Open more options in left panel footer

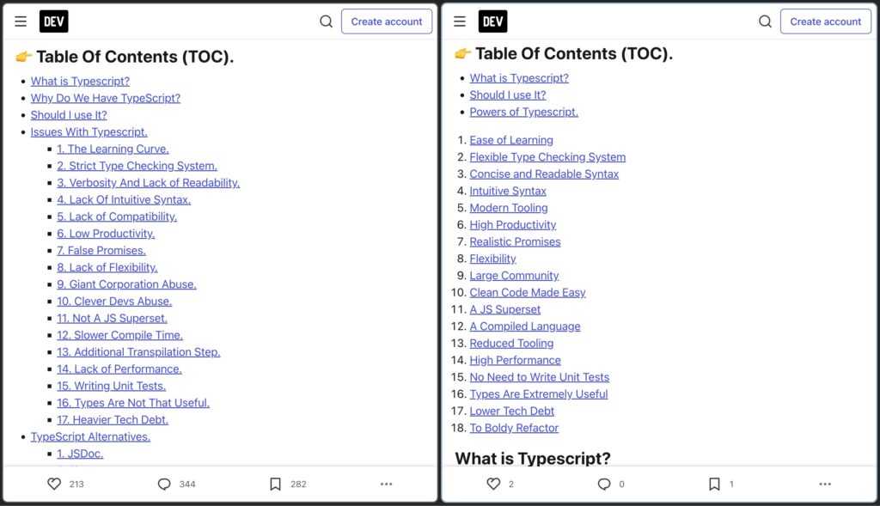[x=386, y=484]
